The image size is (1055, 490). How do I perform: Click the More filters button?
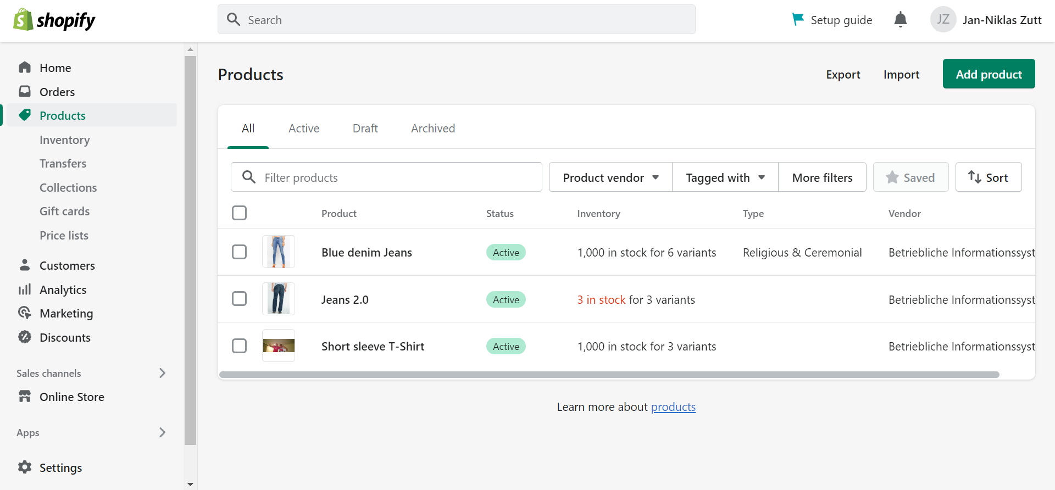(x=823, y=177)
